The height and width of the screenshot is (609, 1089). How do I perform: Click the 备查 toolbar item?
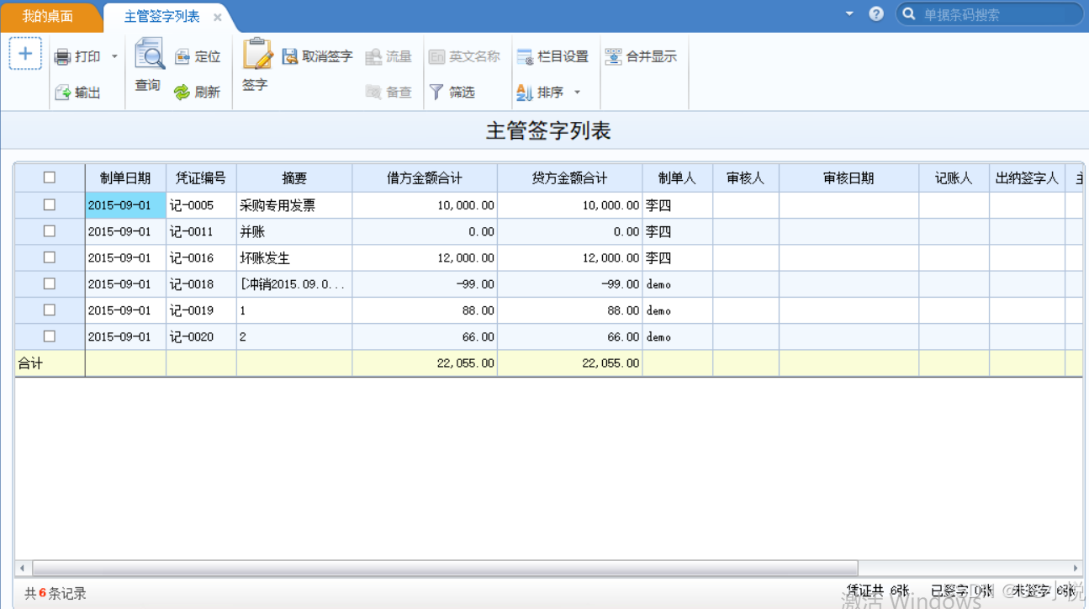click(x=389, y=92)
